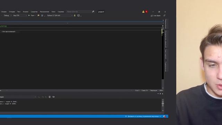Click the CRLF line ending indicator
The width and height of the screenshot is (222, 125).
pyautogui.click(x=161, y=90)
